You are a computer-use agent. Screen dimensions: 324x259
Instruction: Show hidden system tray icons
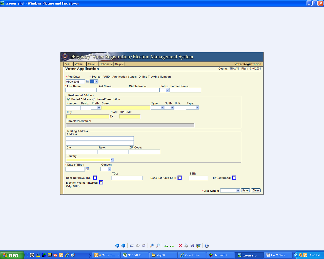tap(295, 255)
